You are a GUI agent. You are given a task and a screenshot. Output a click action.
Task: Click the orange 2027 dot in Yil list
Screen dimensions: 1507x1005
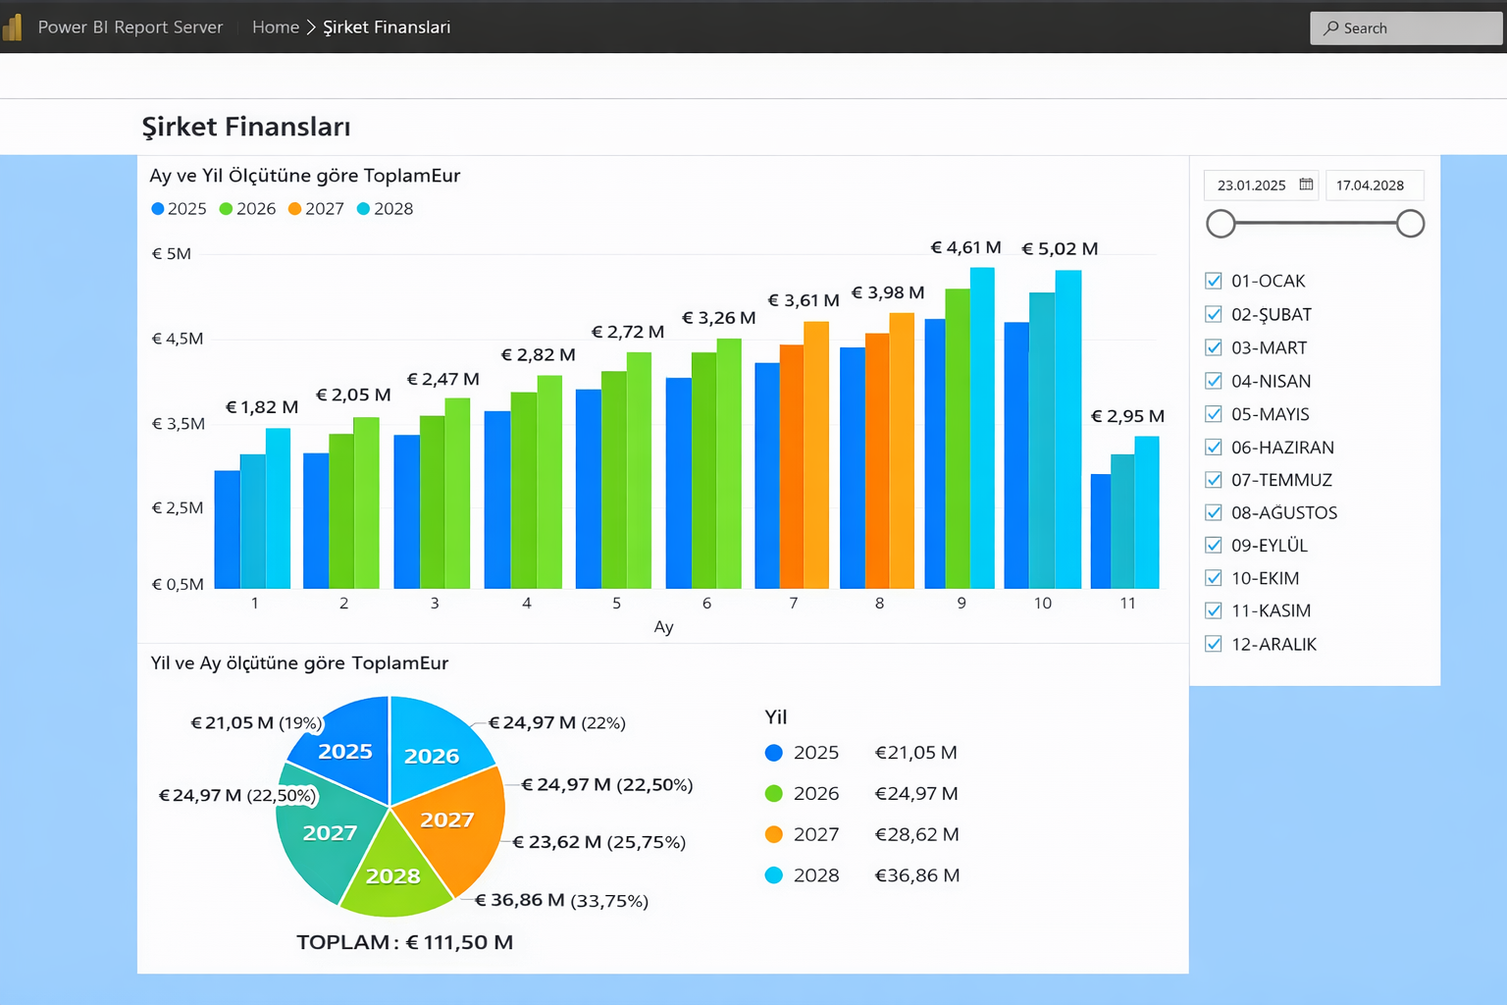(774, 834)
